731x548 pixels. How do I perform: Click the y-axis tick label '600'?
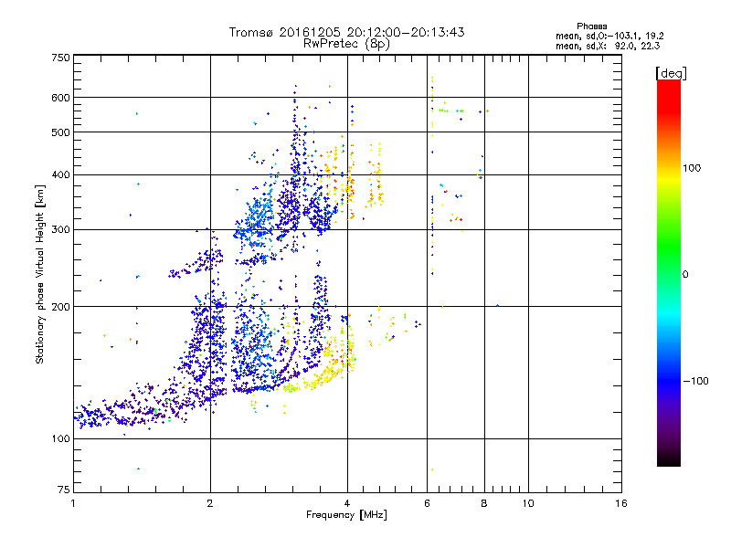point(60,98)
